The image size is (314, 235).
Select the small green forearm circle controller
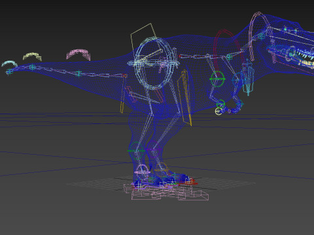pyautogui.click(x=220, y=104)
